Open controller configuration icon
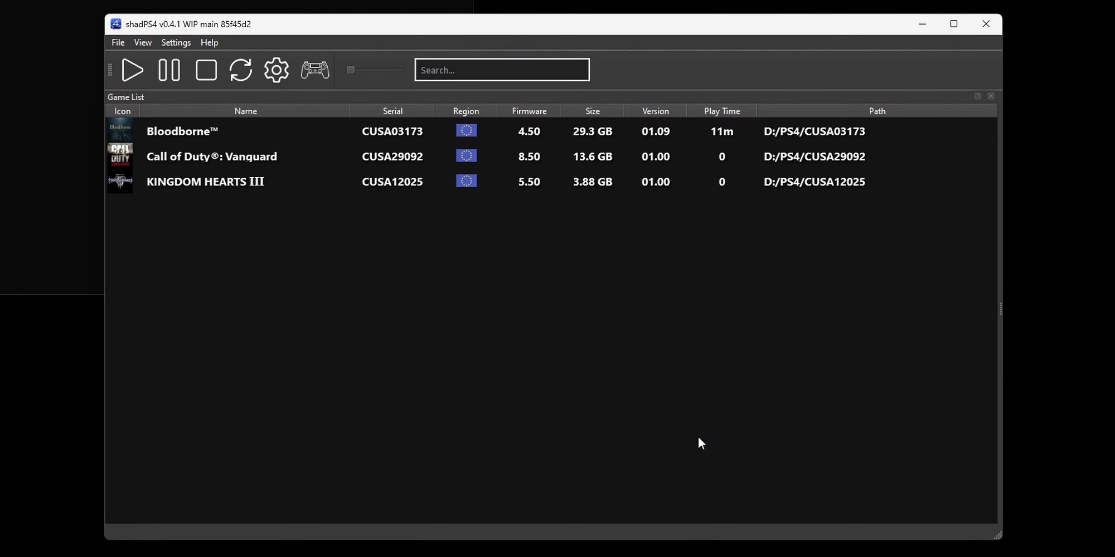The height and width of the screenshot is (557, 1115). pos(315,70)
